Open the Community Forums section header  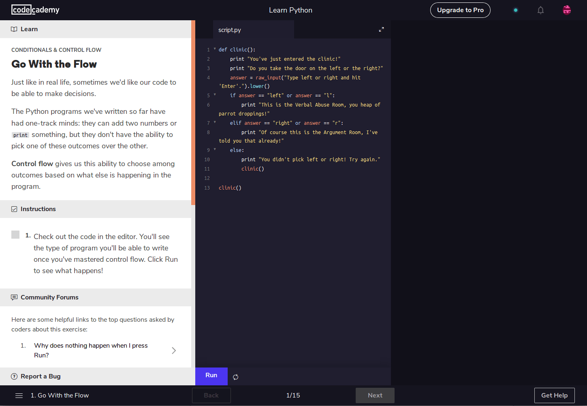pyautogui.click(x=96, y=297)
